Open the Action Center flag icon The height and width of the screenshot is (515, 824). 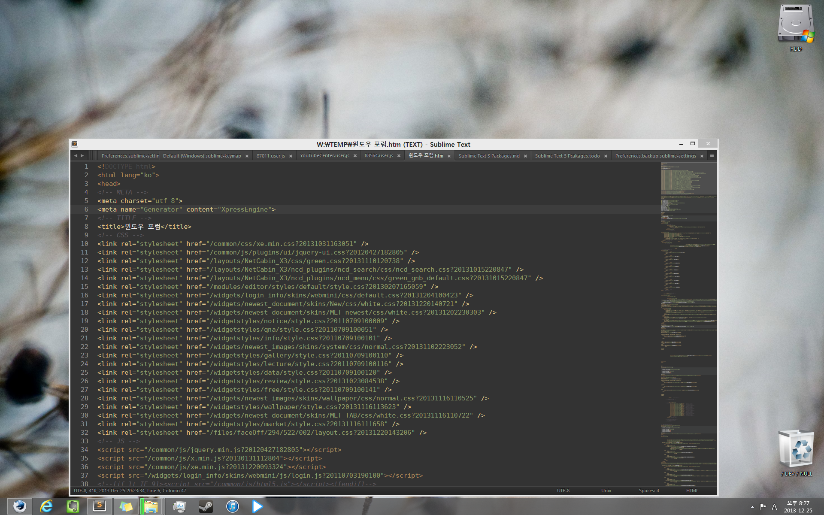coord(763,507)
